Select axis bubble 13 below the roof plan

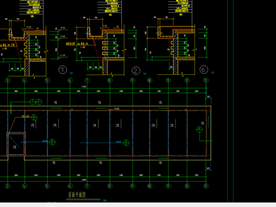pyautogui.click(x=206, y=186)
